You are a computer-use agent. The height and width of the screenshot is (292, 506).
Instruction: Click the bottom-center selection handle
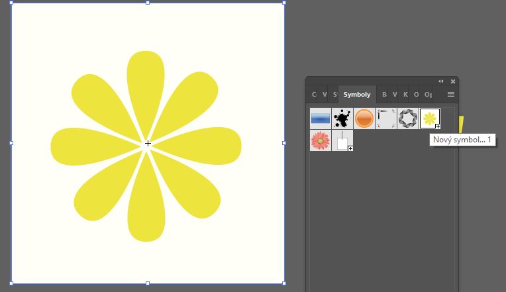coord(148,283)
